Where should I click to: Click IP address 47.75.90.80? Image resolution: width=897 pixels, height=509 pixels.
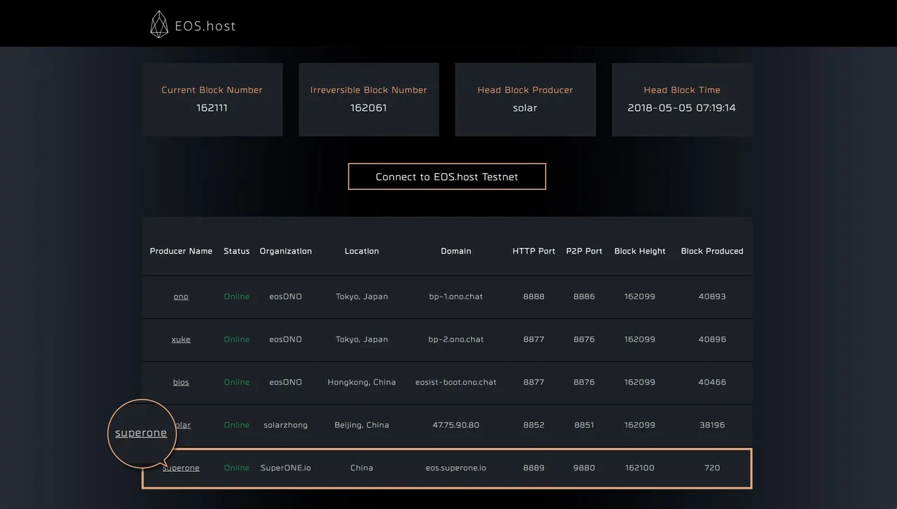click(x=456, y=425)
